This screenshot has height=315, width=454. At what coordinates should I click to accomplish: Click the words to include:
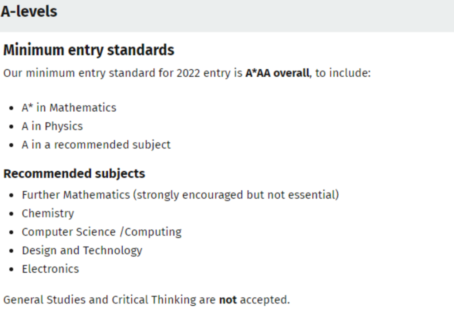pos(343,73)
